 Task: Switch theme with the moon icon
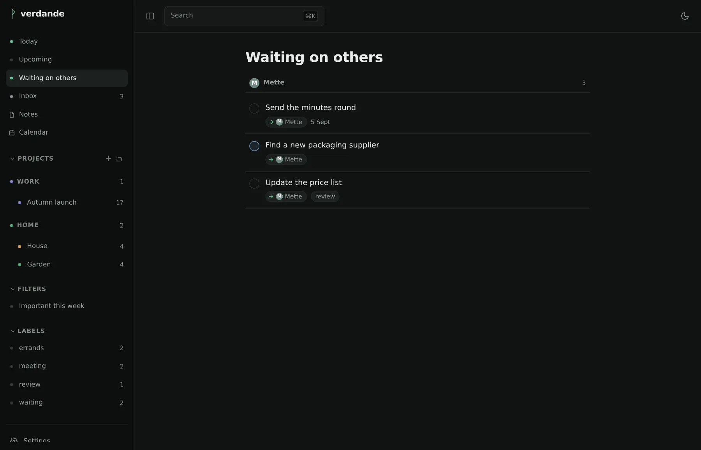point(685,16)
